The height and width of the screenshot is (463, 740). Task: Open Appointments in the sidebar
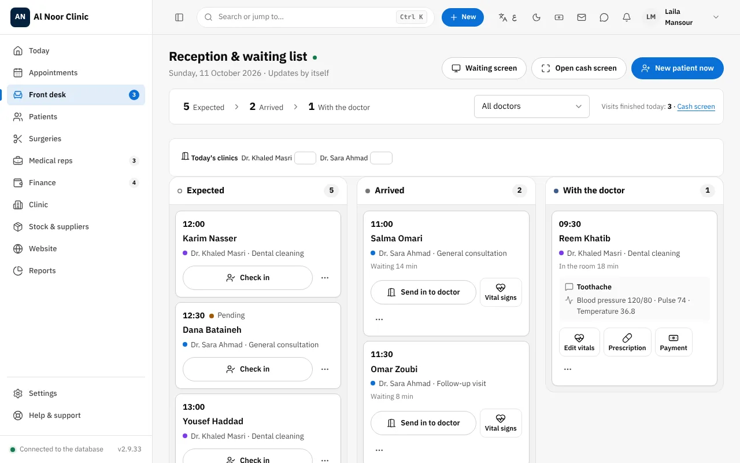pyautogui.click(x=76, y=73)
